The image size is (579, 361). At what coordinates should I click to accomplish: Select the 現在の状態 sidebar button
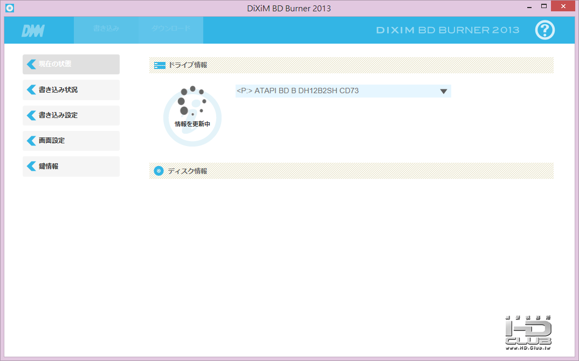pyautogui.click(x=71, y=64)
